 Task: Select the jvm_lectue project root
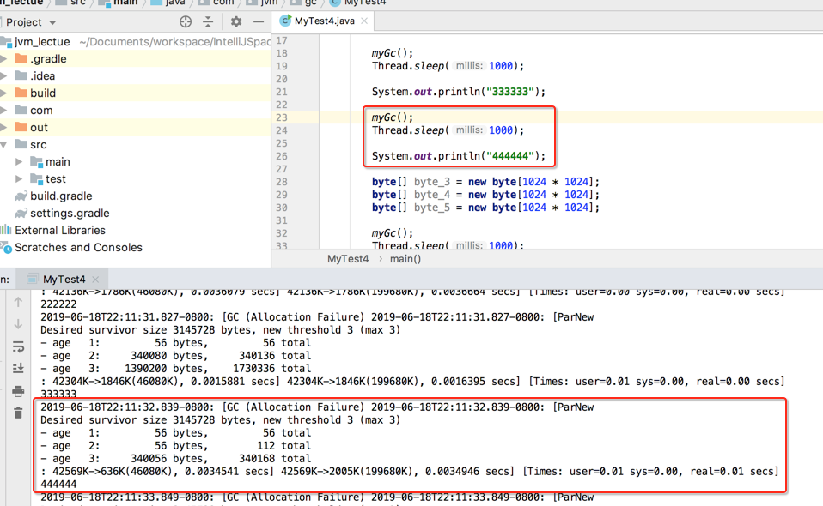pyautogui.click(x=42, y=42)
